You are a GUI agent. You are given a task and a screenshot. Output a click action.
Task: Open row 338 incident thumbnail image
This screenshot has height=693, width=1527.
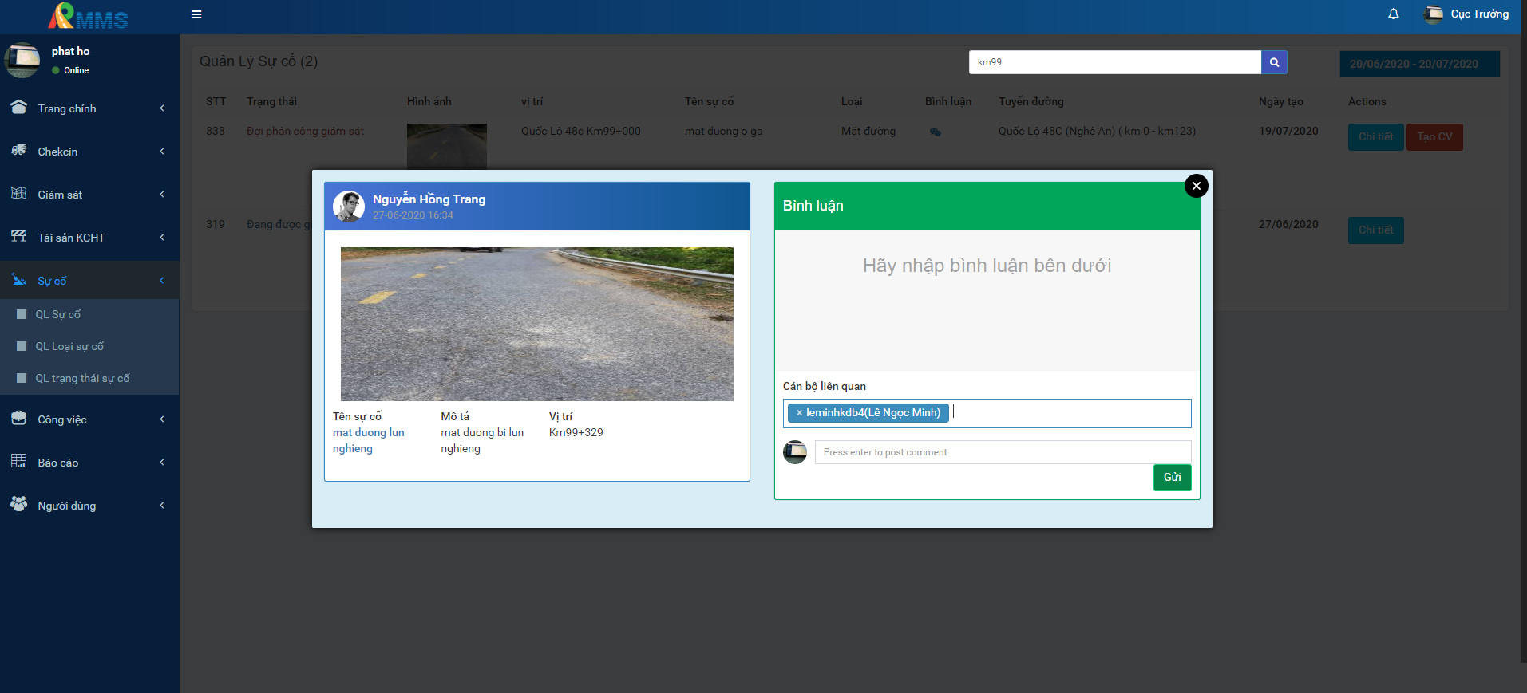(446, 147)
